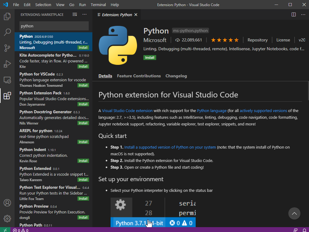Switch to the Changelog tab

point(176,76)
